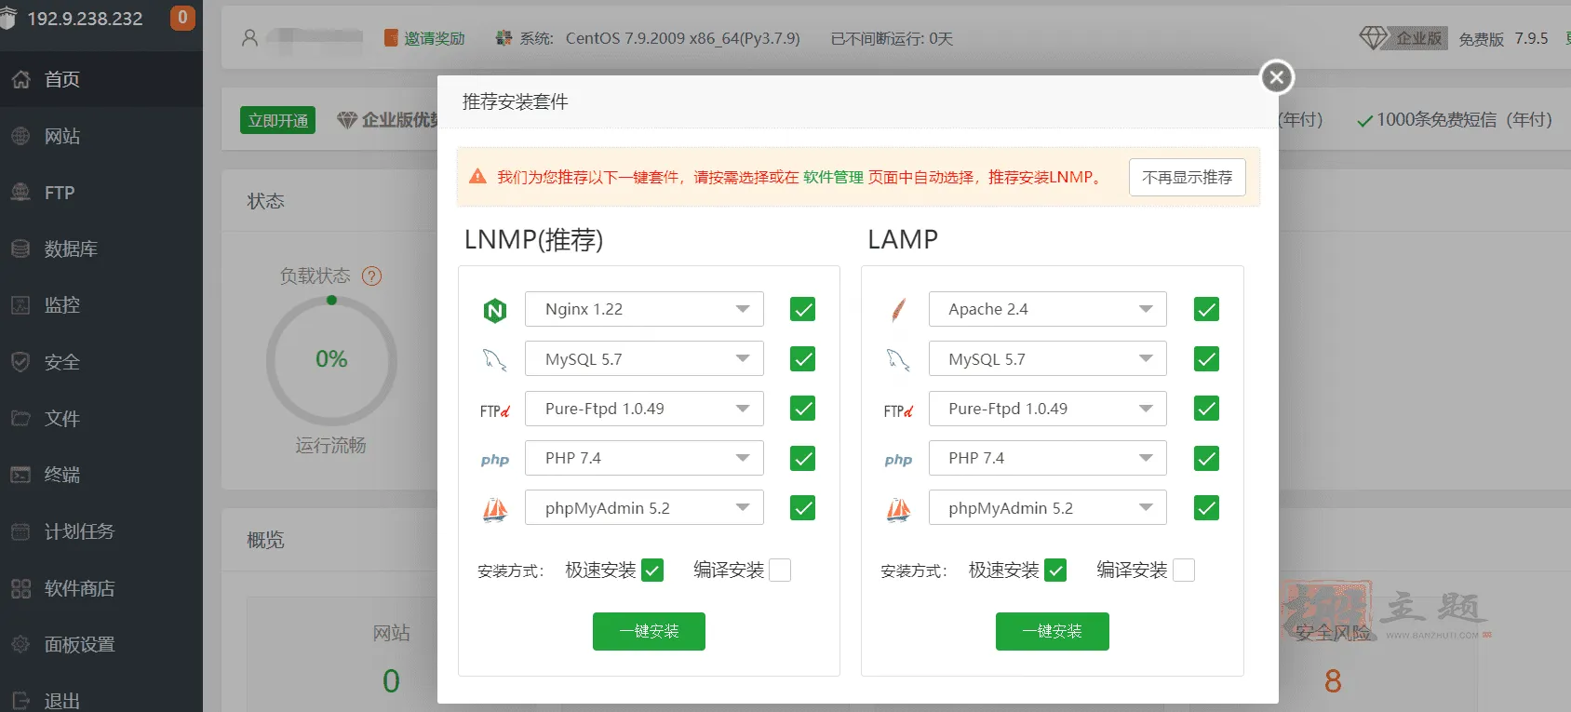Viewport: 1571px width, 712px height.
Task: Open the 软件管理 link in notice
Action: [834, 177]
